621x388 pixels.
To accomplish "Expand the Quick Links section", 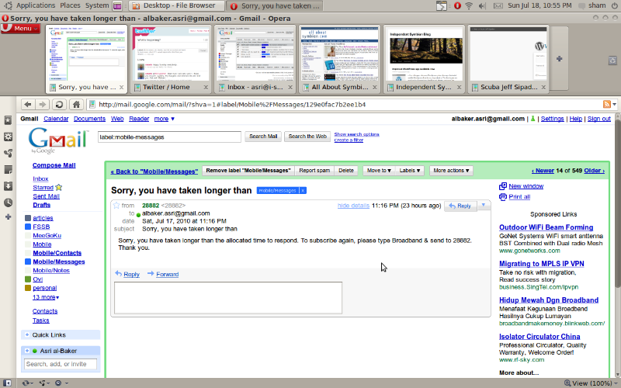I will coord(27,334).
